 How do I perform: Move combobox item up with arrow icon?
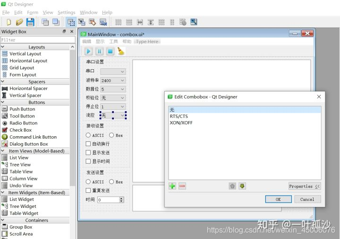coord(232,186)
